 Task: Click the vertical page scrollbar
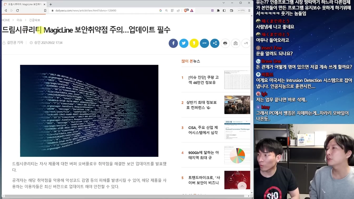coord(252,68)
